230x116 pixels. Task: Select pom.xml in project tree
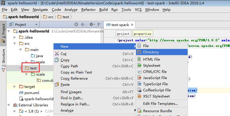point(29,93)
